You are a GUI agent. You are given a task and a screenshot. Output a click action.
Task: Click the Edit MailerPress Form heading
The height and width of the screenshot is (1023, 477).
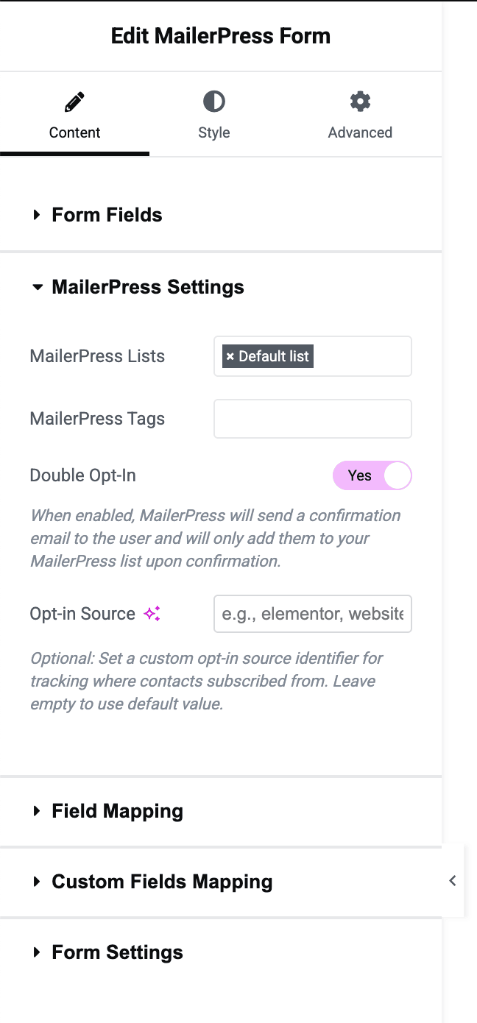220,35
